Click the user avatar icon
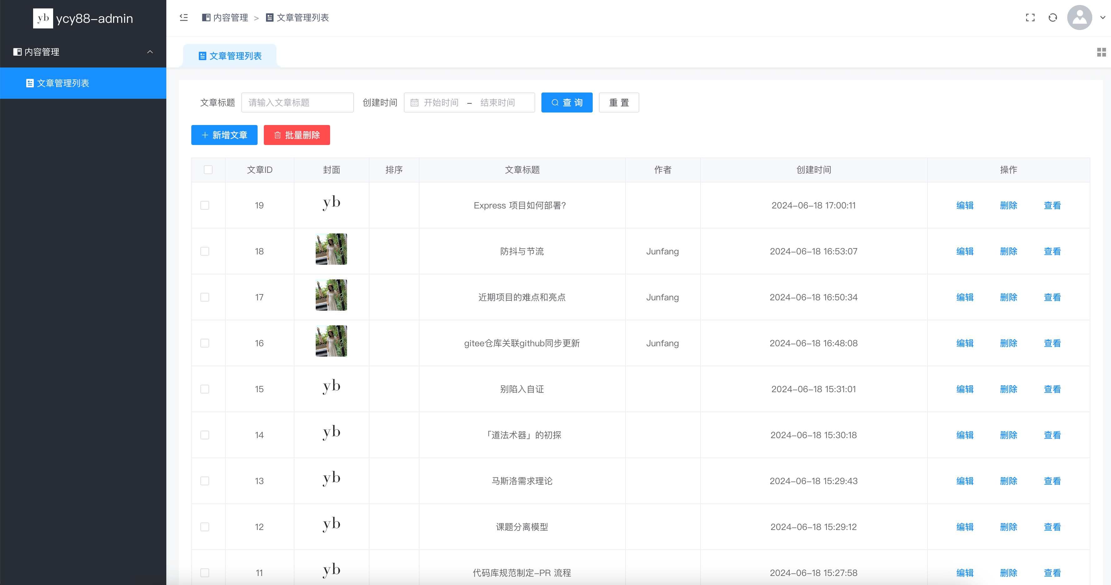1111x585 pixels. [x=1079, y=18]
